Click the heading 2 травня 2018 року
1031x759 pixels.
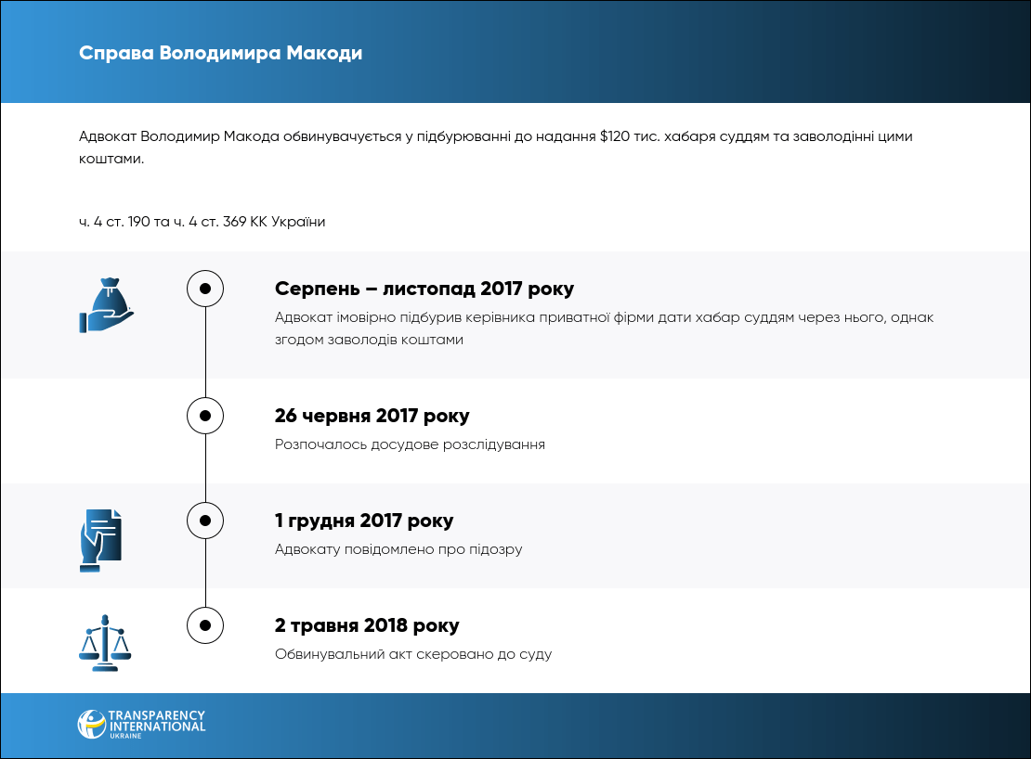point(367,625)
